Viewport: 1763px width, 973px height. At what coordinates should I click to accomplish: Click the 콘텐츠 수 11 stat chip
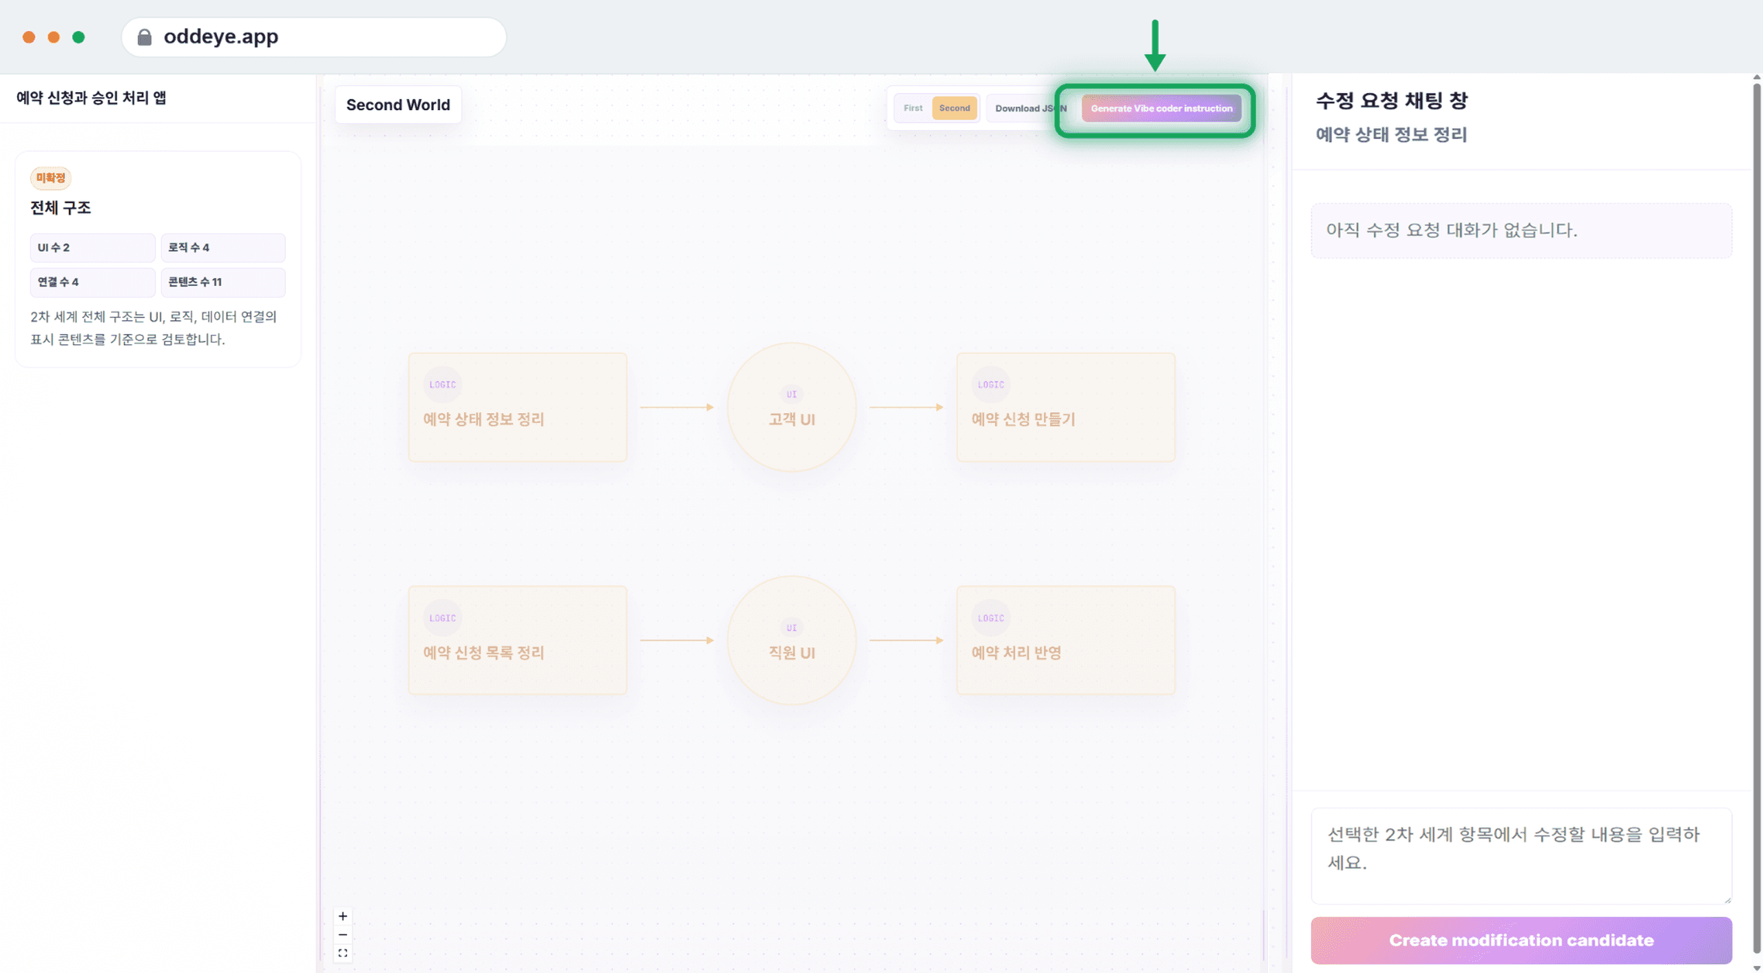(x=222, y=282)
